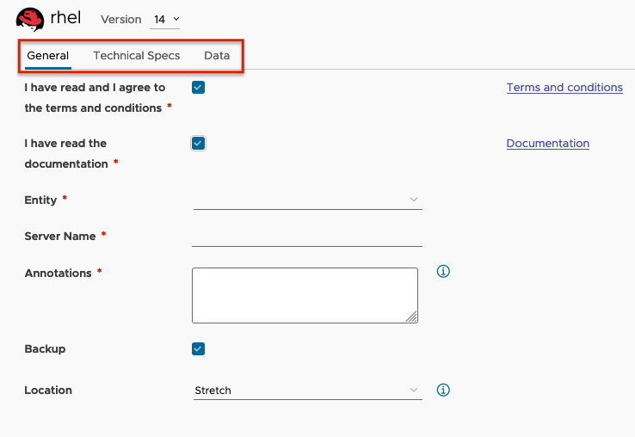
Task: Go to the Data tab
Action: (x=217, y=56)
